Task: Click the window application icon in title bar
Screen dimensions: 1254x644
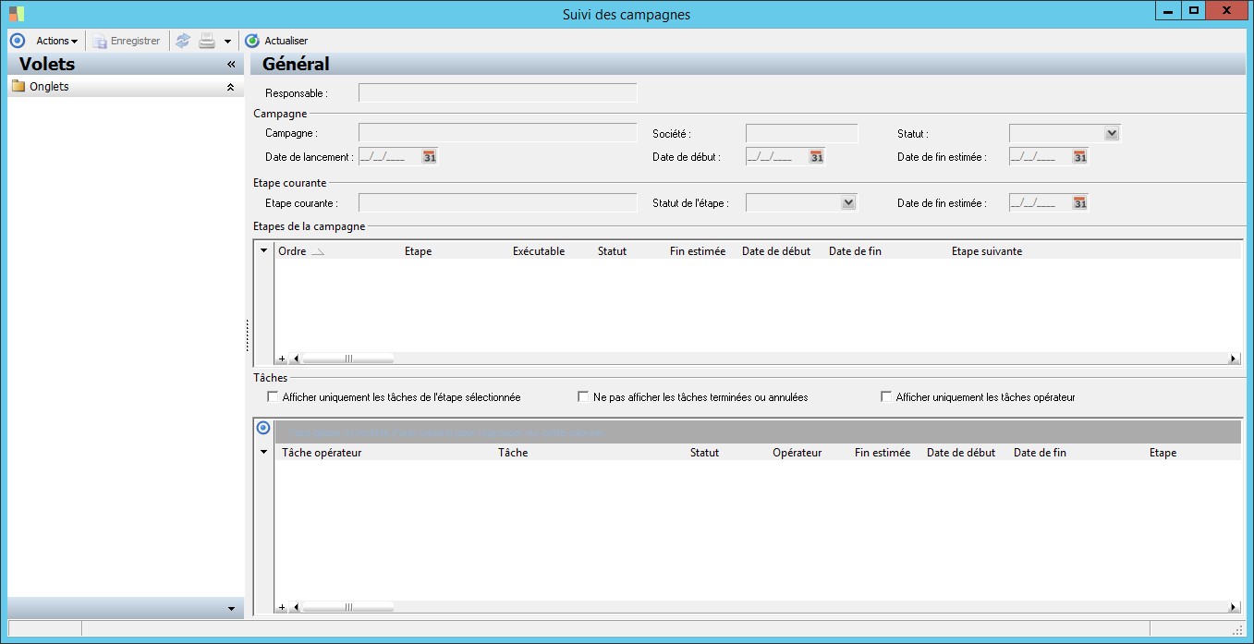Action: (17, 14)
